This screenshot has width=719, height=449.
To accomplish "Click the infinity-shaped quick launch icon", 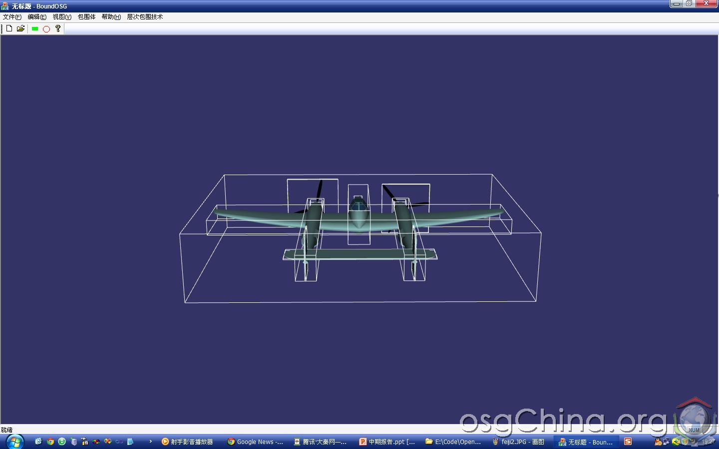I will (119, 442).
